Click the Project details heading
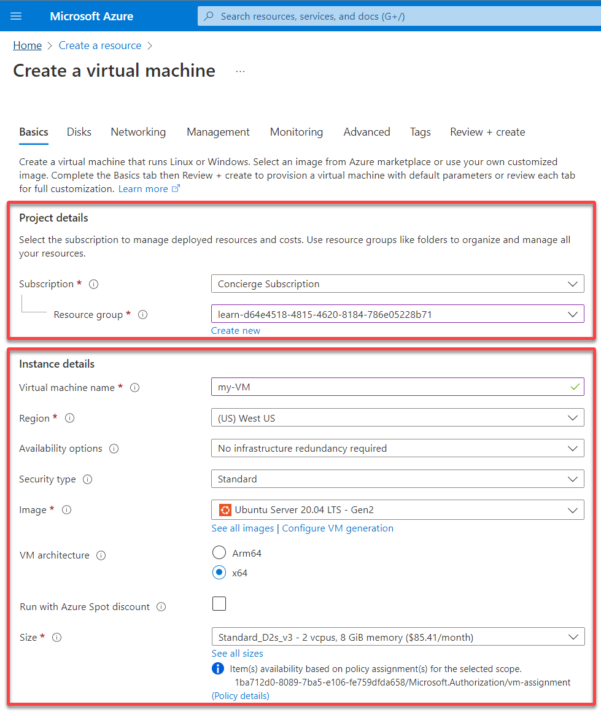 [53, 218]
